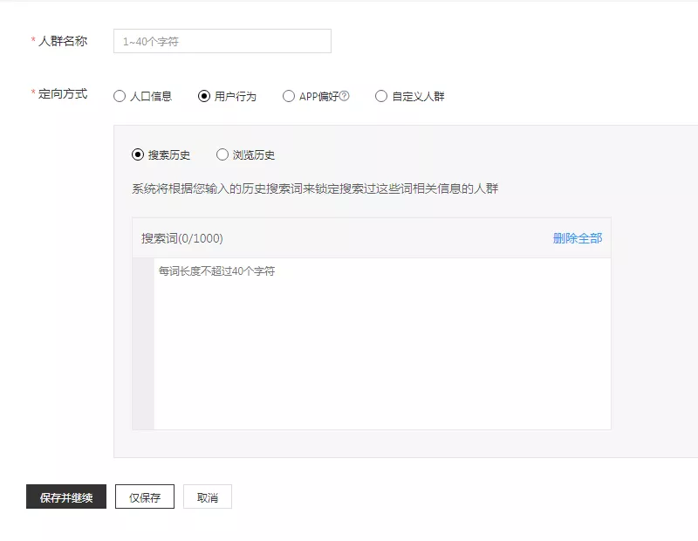Choose 搜索历史 radio button
The width and height of the screenshot is (698, 541).
[138, 154]
